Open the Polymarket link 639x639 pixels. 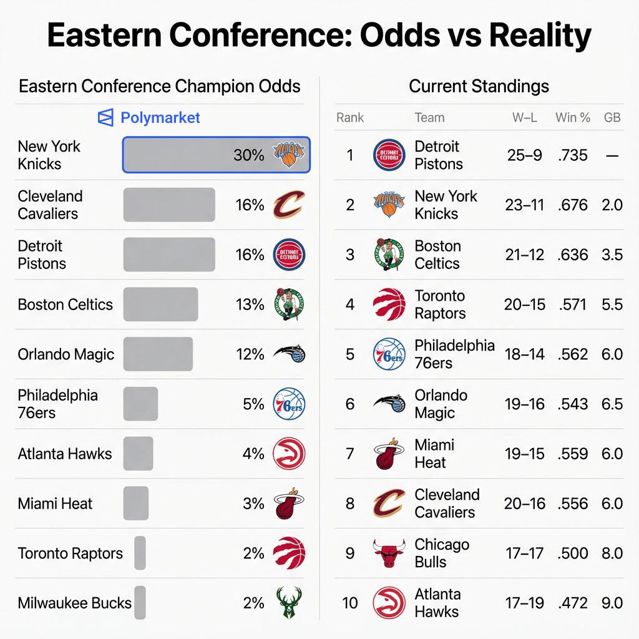pyautogui.click(x=160, y=117)
